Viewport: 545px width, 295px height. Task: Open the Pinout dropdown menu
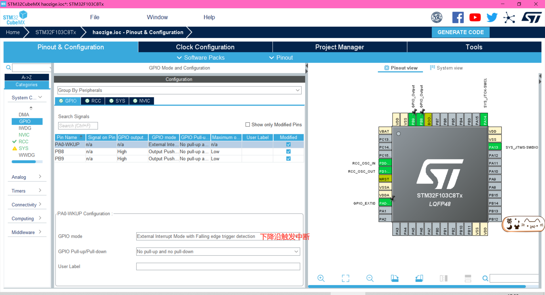pos(281,58)
